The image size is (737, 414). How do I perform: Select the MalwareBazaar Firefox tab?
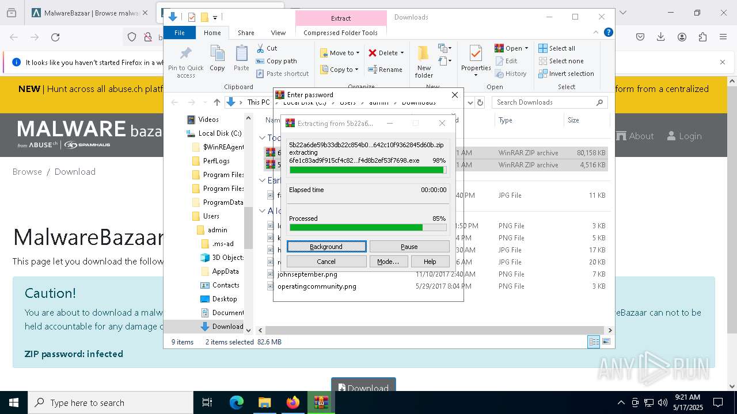click(x=90, y=13)
